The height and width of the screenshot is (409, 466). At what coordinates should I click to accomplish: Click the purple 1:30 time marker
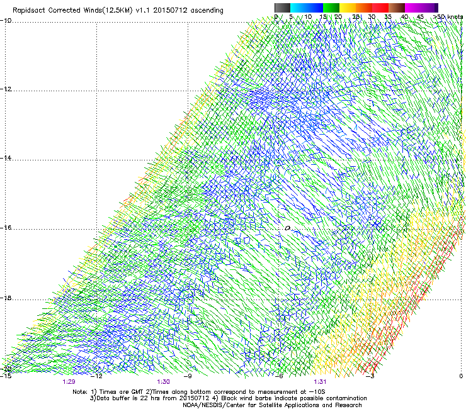click(164, 382)
